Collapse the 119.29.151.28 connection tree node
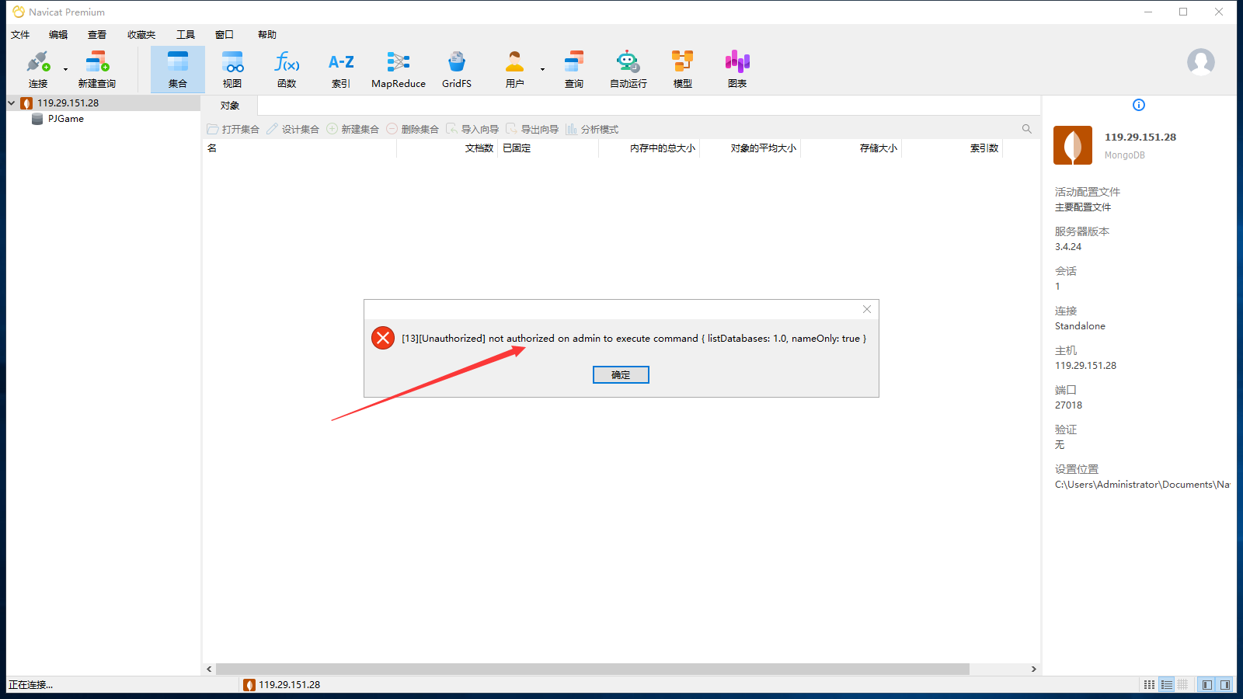Screen dimensions: 1243x699 [12, 103]
